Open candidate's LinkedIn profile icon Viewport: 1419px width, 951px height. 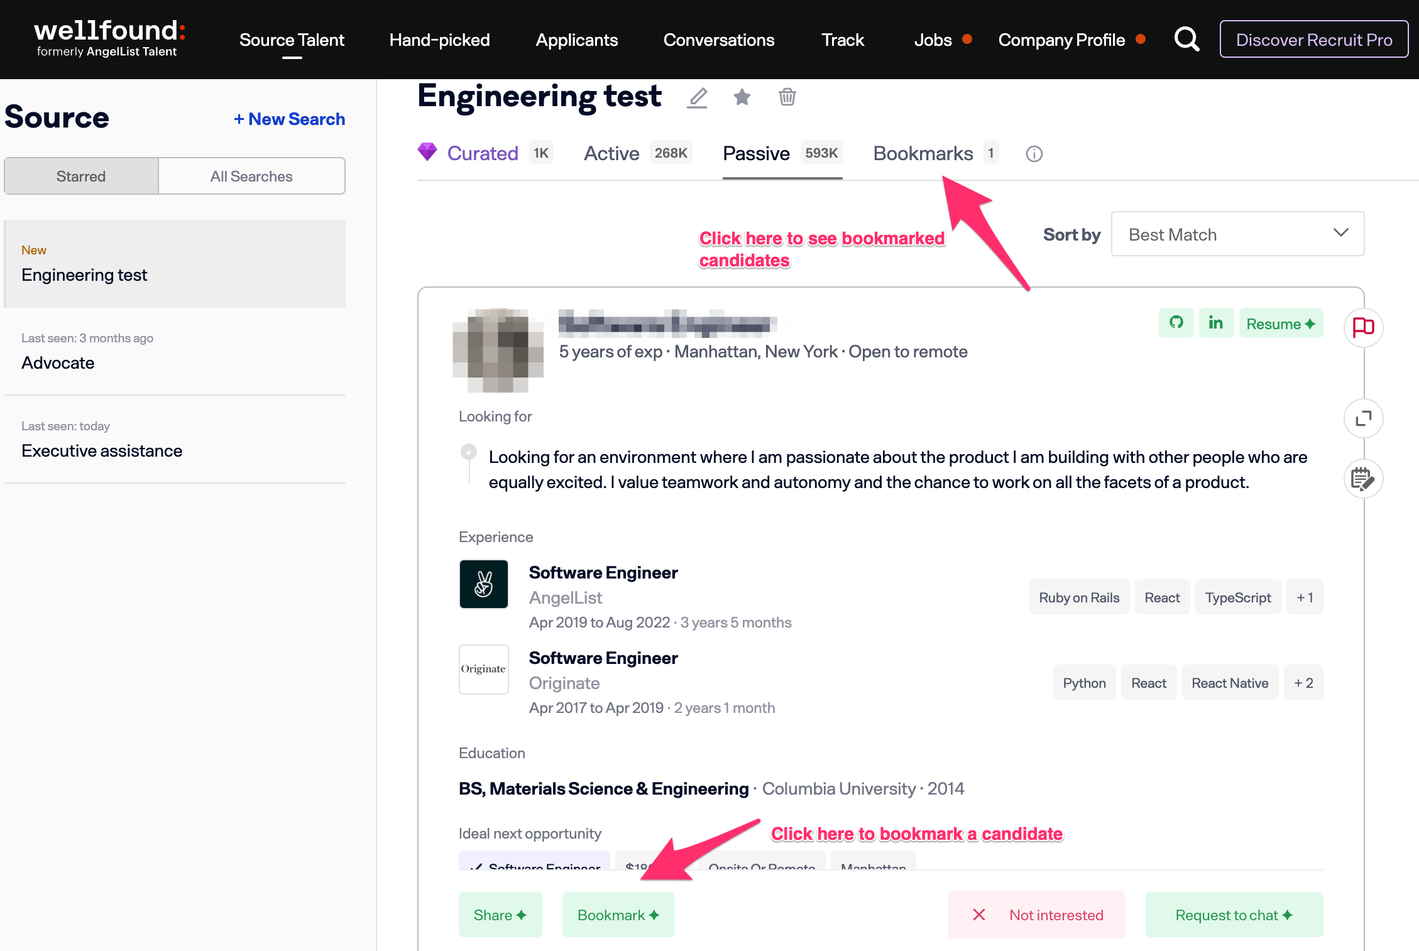(1215, 323)
